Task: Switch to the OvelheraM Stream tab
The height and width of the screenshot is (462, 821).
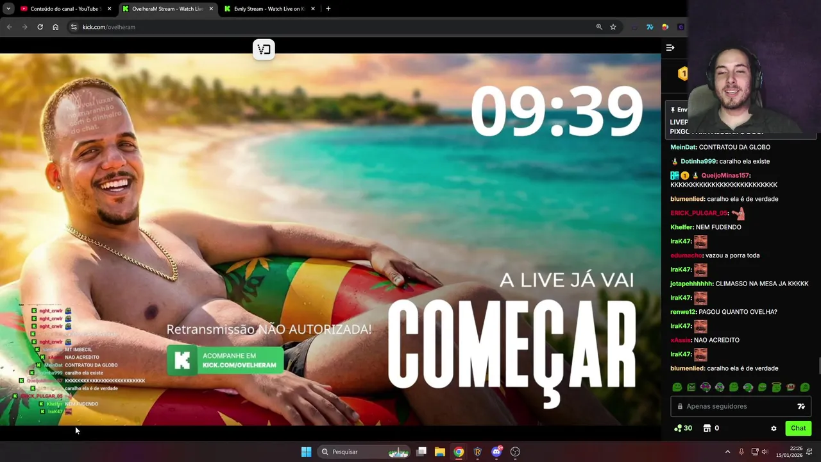Action: click(x=167, y=8)
